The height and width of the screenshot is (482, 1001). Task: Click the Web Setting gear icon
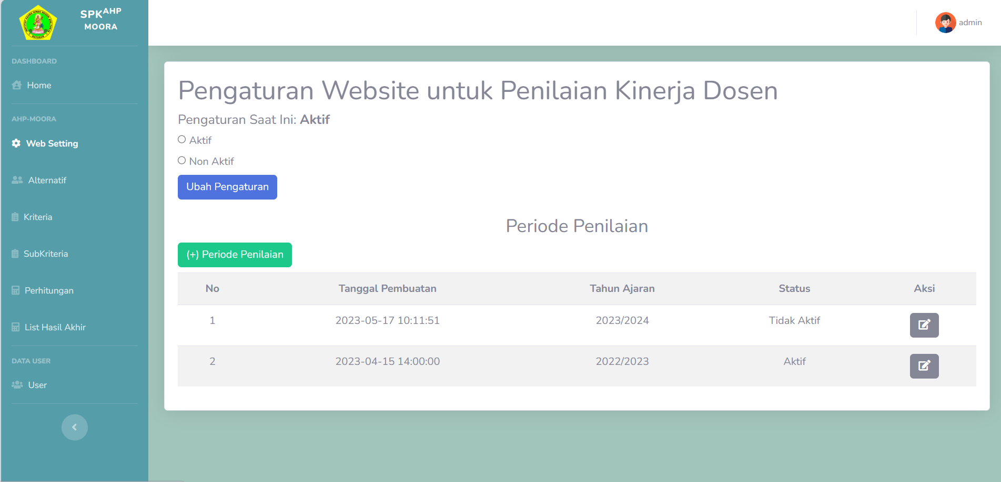point(16,143)
